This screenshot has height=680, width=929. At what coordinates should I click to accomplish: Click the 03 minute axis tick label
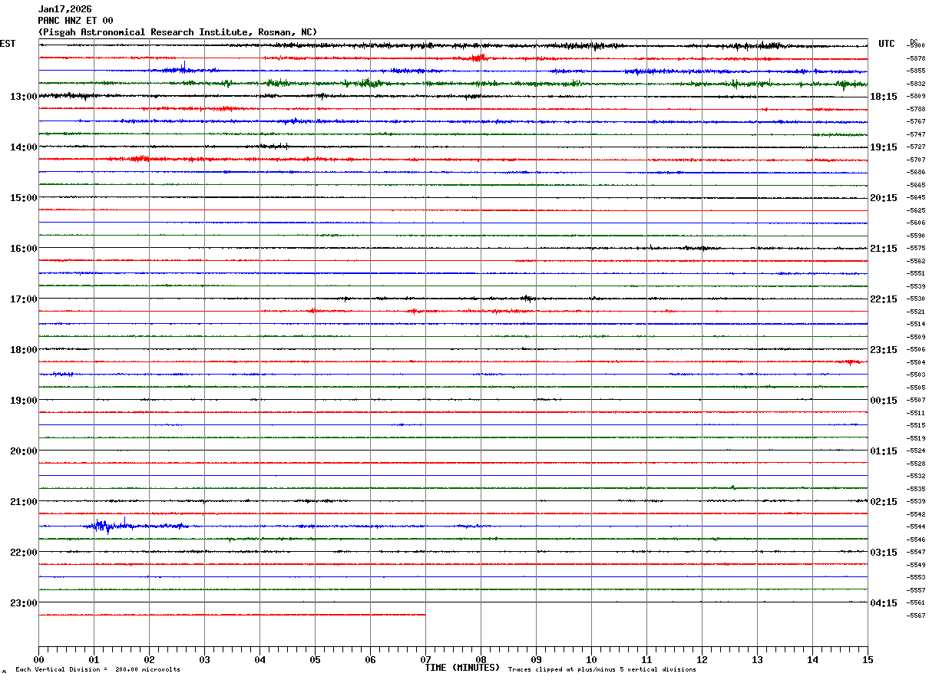point(204,660)
